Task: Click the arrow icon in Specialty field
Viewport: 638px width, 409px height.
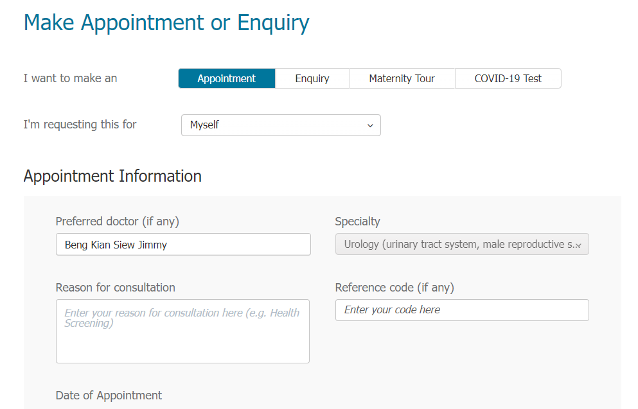Action: tap(578, 245)
